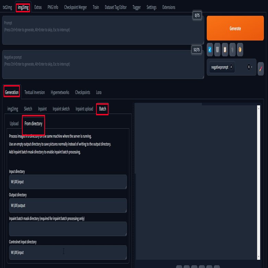268x268 pixels.
Task: Switch to the txt2img tab
Action: coord(7,7)
